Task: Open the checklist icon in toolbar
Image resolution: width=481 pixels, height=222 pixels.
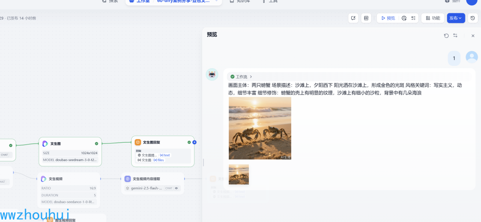Action: [413, 18]
